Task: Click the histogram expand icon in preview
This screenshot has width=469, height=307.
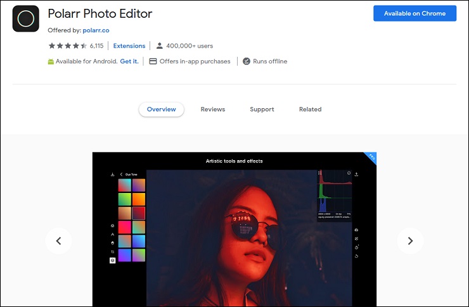Action: pos(320,173)
